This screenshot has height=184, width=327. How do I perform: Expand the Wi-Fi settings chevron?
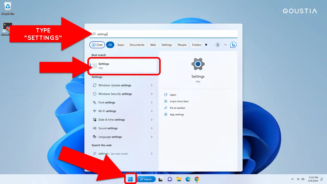coord(152,111)
